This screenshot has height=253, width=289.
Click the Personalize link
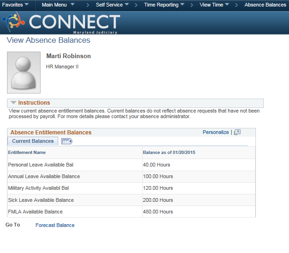215,133
